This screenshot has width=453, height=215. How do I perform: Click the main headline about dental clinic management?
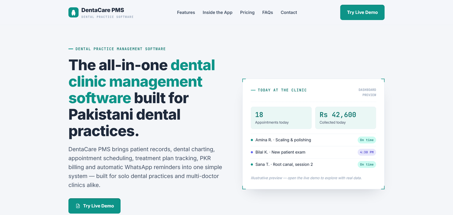pos(142,98)
